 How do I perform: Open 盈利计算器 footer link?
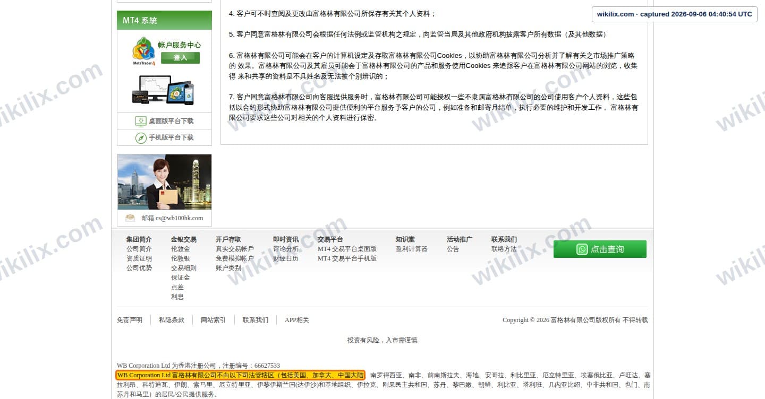[411, 249]
